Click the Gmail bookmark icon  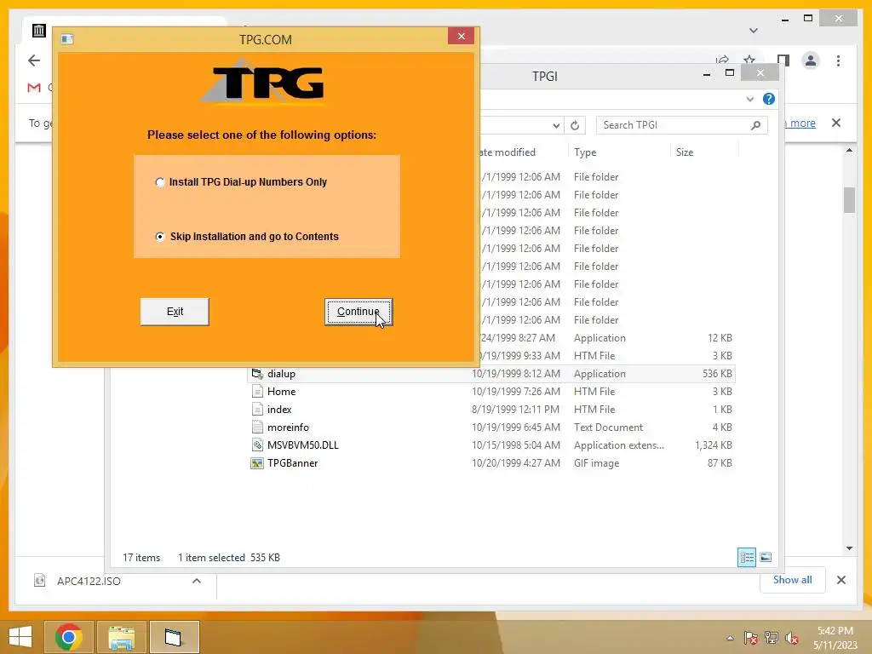34,88
